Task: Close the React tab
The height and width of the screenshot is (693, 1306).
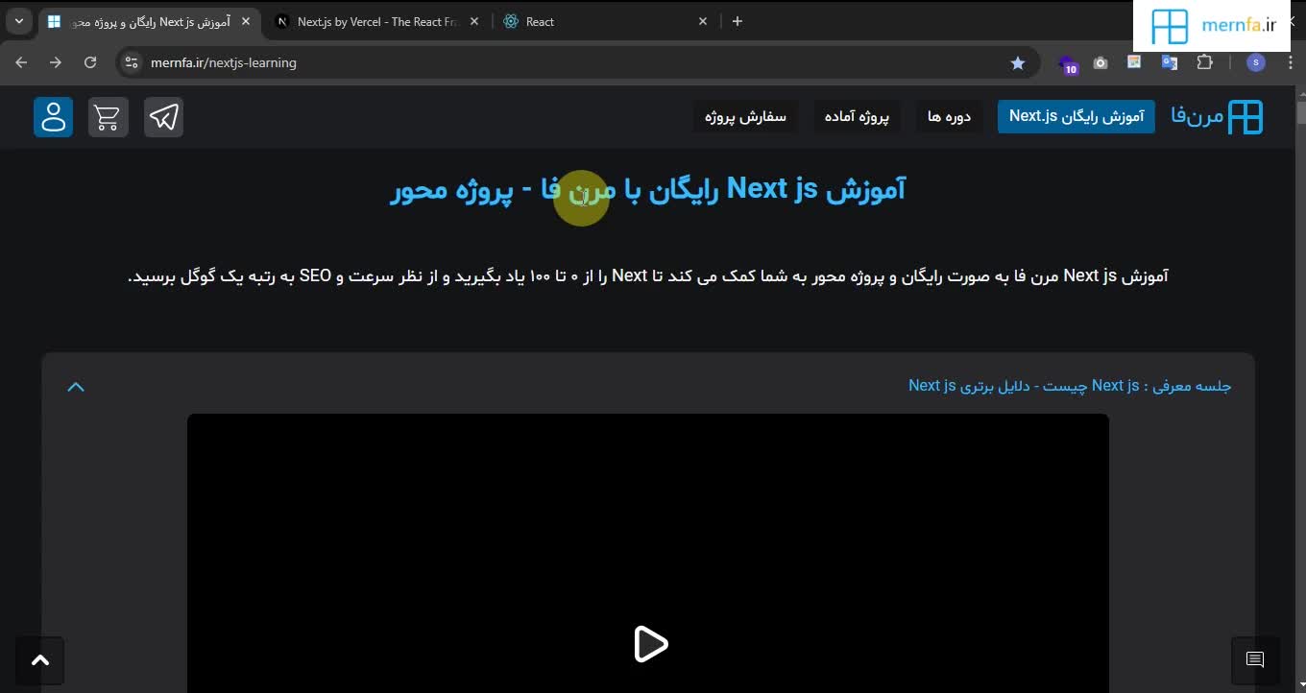Action: [x=703, y=21]
